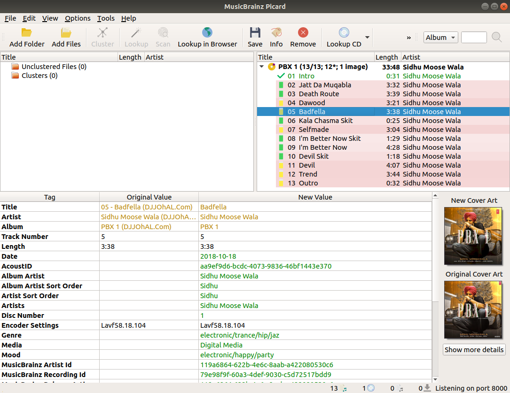This screenshot has height=393, width=510.
Task: Open the Options menu
Action: [x=78, y=18]
